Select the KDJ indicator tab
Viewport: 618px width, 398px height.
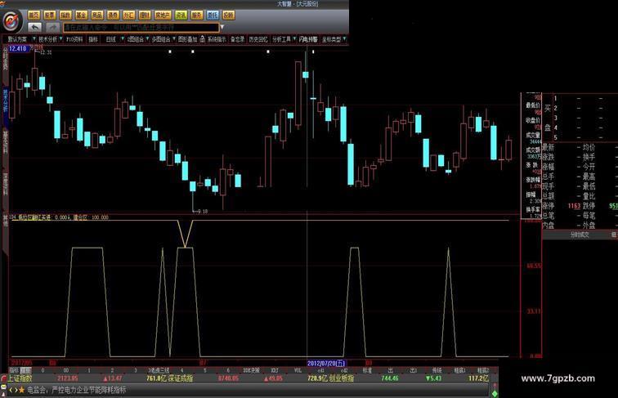pyautogui.click(x=275, y=370)
